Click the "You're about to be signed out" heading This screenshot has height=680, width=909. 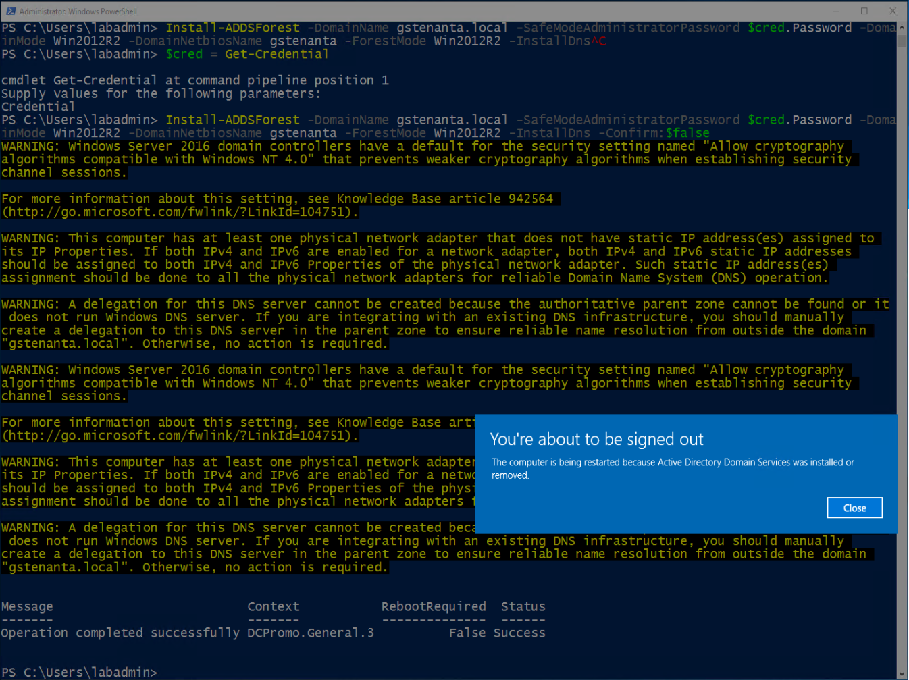point(596,440)
